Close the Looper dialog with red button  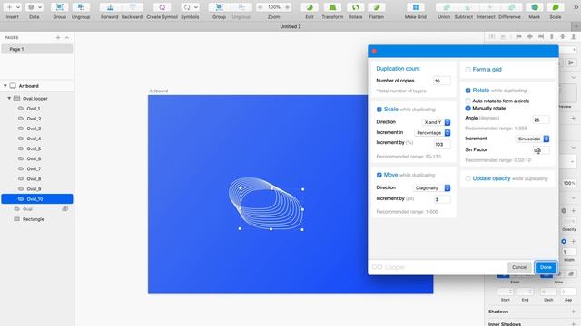[x=374, y=51]
